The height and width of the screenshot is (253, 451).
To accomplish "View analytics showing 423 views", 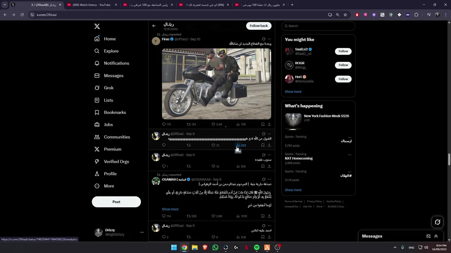I will [x=241, y=145].
